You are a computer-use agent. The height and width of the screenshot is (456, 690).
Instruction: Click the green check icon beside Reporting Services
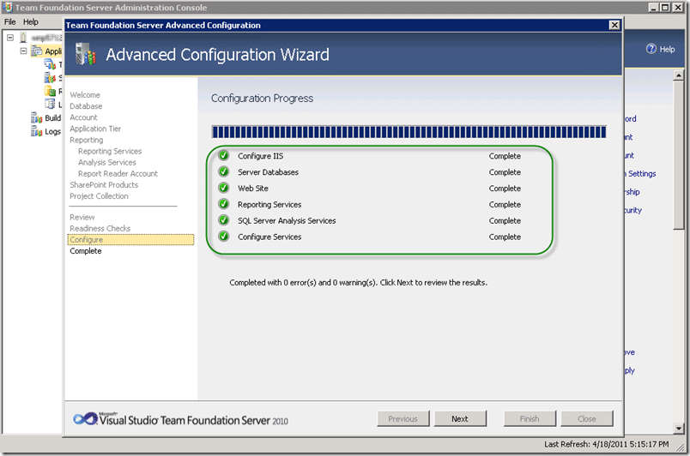pos(223,204)
